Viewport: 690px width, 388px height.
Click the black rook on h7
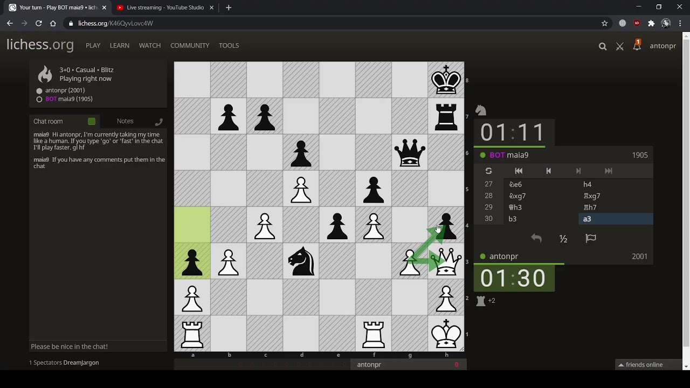446,116
